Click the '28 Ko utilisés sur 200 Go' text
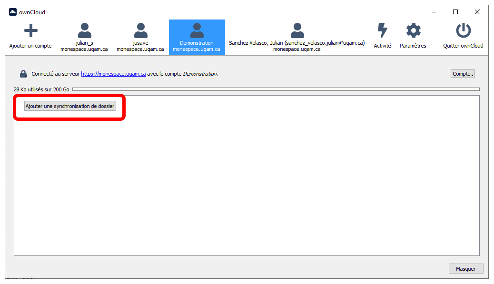The width and height of the screenshot is (494, 284). 41,89
